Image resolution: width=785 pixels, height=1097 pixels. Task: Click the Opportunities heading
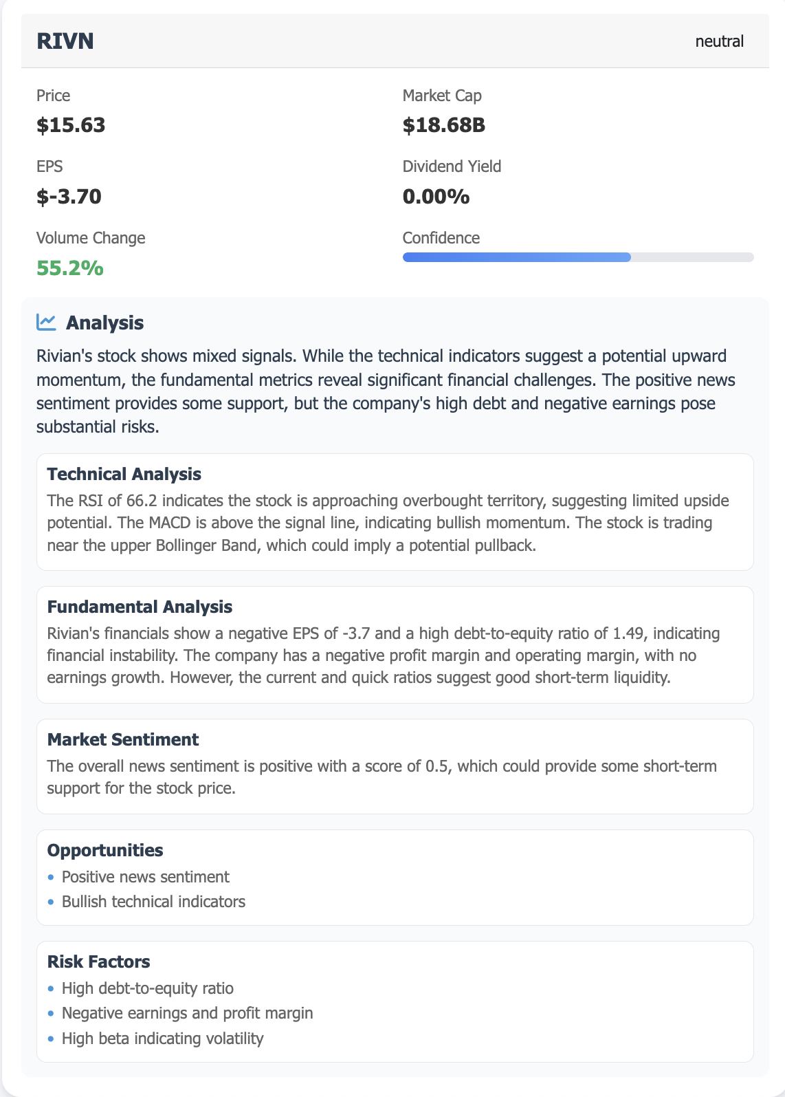[105, 851]
